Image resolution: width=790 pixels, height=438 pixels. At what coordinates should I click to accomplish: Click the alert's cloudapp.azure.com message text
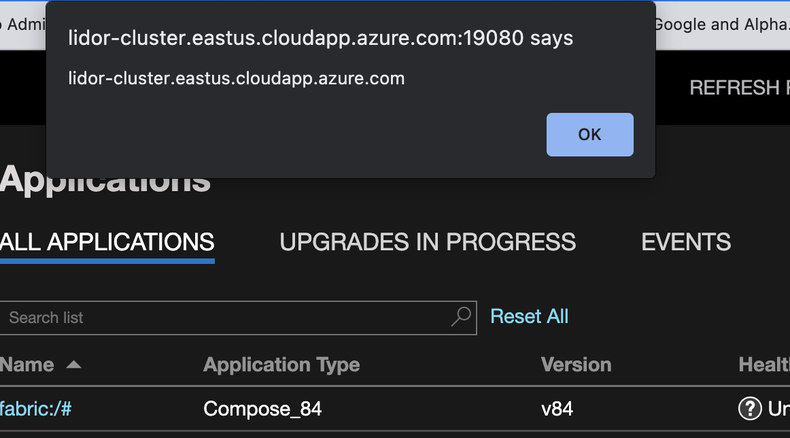[237, 79]
